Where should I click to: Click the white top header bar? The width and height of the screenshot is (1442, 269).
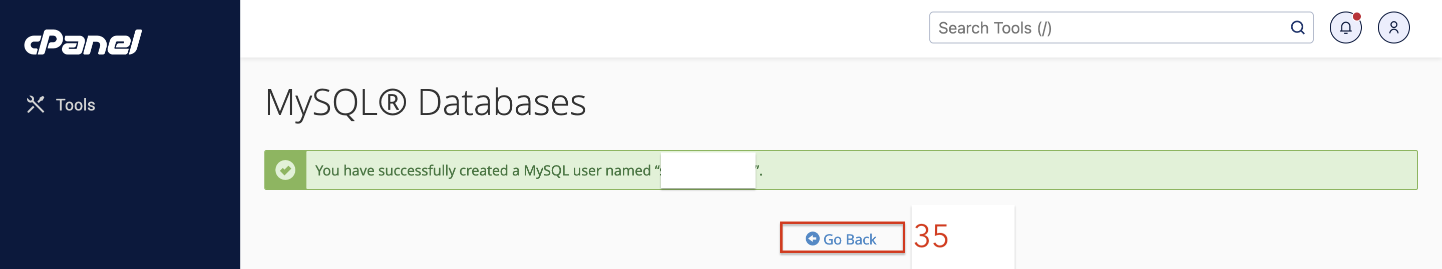coord(582,28)
